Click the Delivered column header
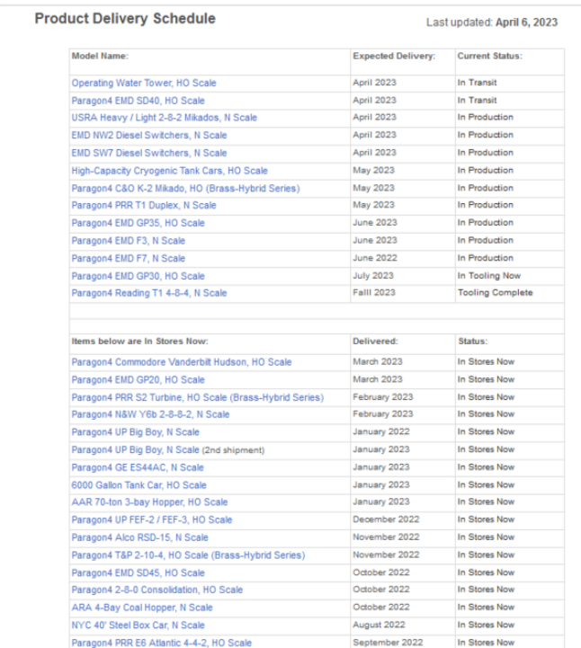The image size is (581, 648). click(375, 342)
